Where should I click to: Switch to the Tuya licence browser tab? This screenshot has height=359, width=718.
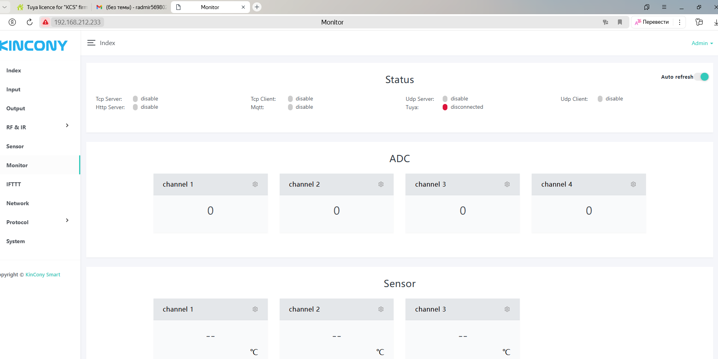[53, 7]
